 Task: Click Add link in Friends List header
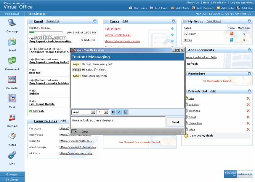213,91
